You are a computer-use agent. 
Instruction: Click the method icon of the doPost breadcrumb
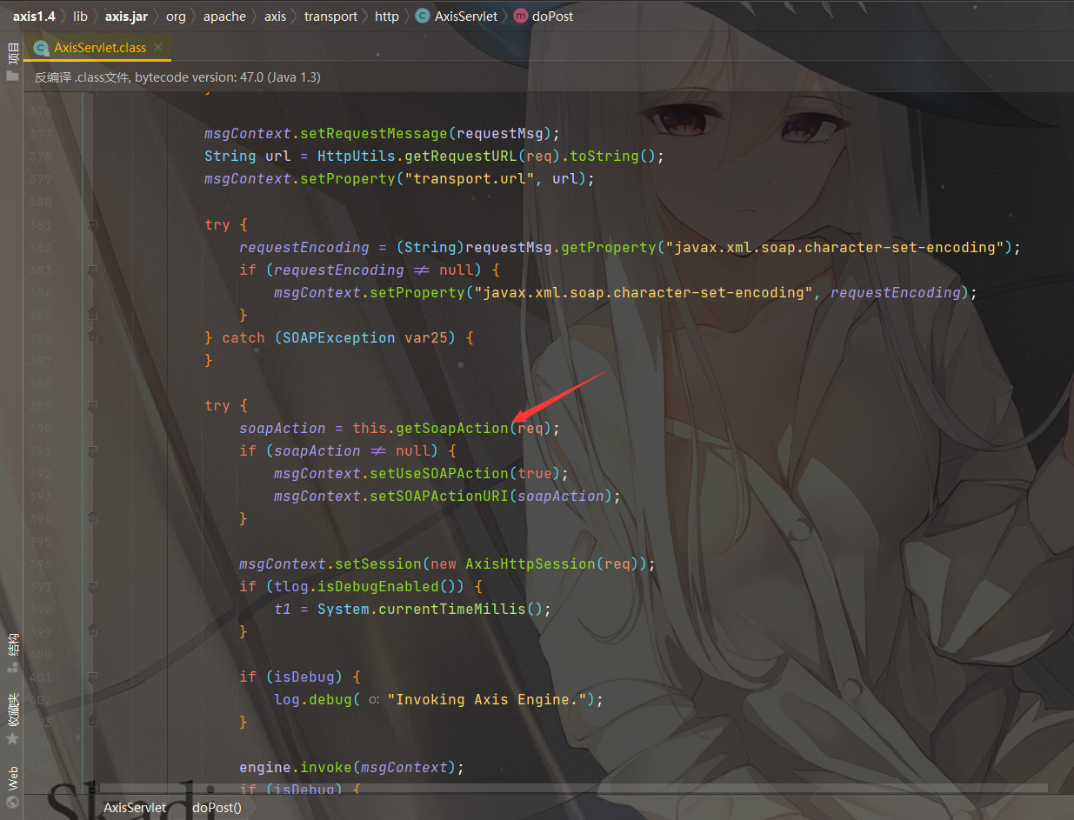click(x=520, y=16)
